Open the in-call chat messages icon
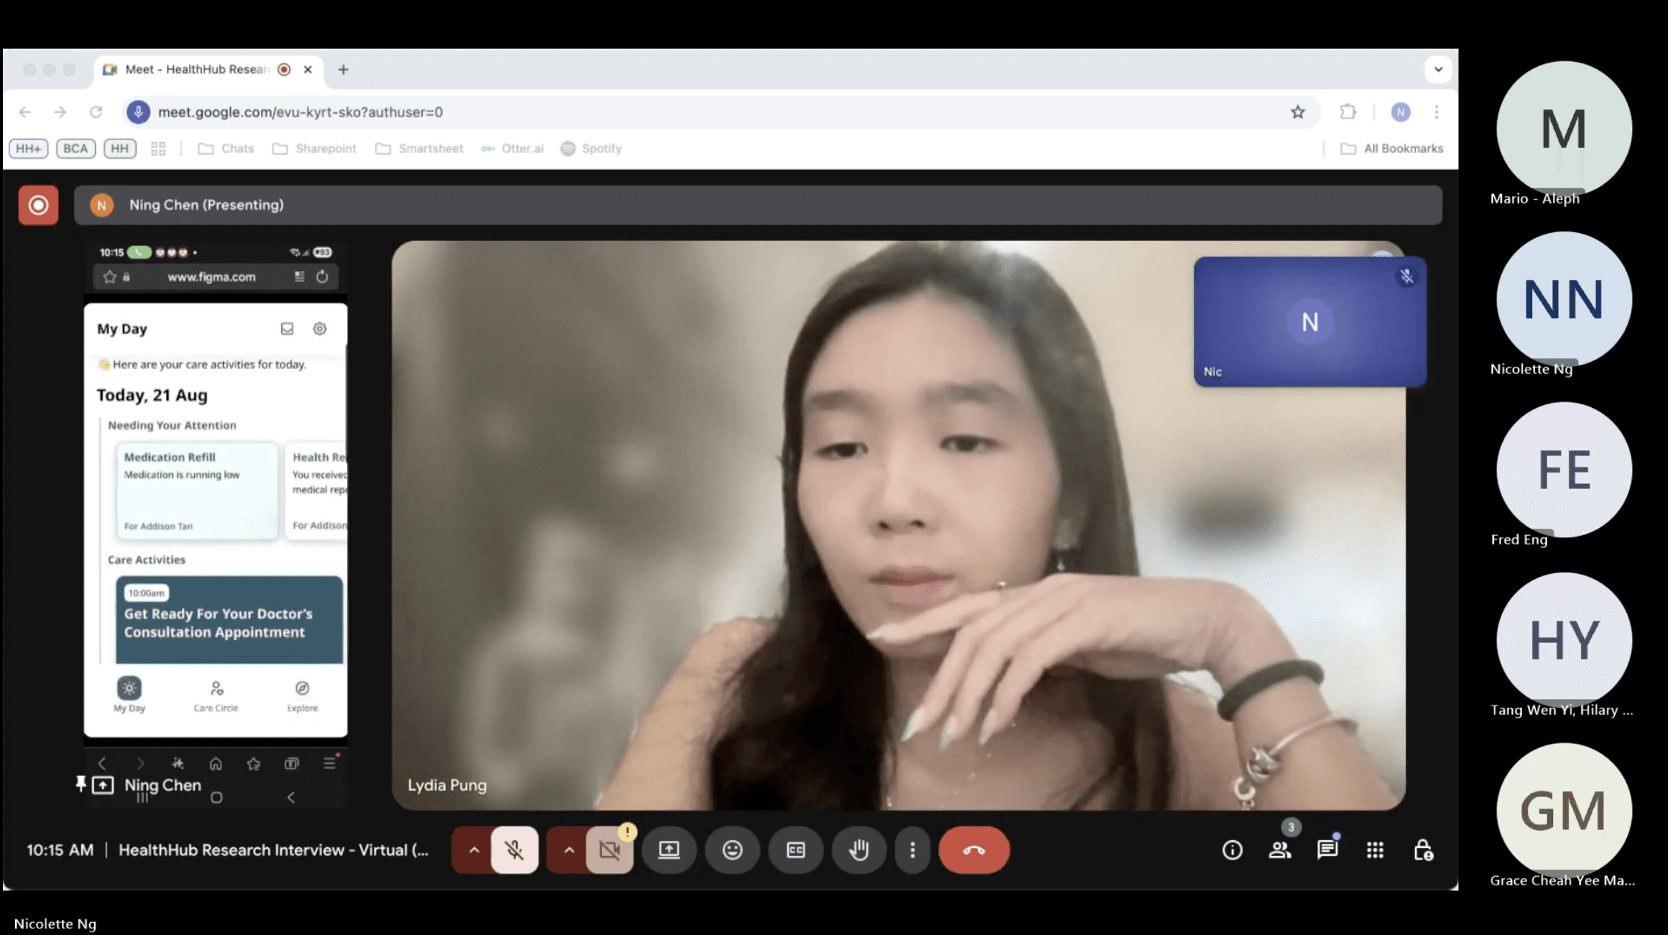The width and height of the screenshot is (1668, 935). pos(1327,850)
